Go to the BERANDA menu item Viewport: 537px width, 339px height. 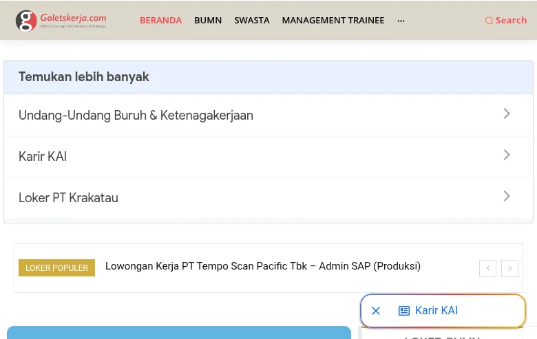coord(160,21)
